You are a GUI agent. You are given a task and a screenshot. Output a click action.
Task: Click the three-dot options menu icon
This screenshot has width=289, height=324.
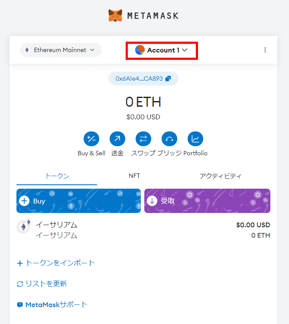[x=265, y=50]
